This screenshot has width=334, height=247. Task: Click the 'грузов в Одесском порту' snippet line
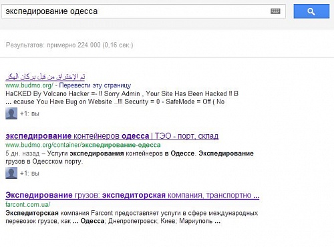(x=44, y=162)
